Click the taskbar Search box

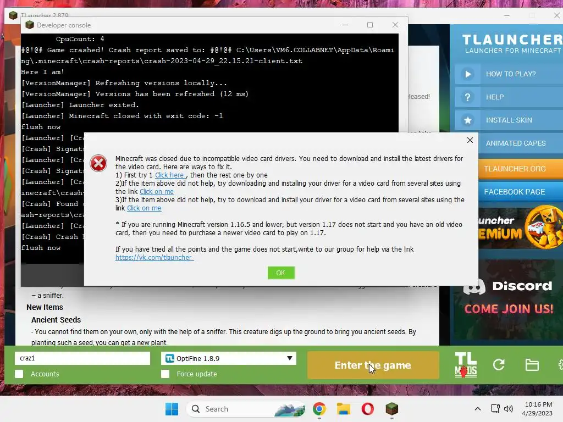point(246,409)
